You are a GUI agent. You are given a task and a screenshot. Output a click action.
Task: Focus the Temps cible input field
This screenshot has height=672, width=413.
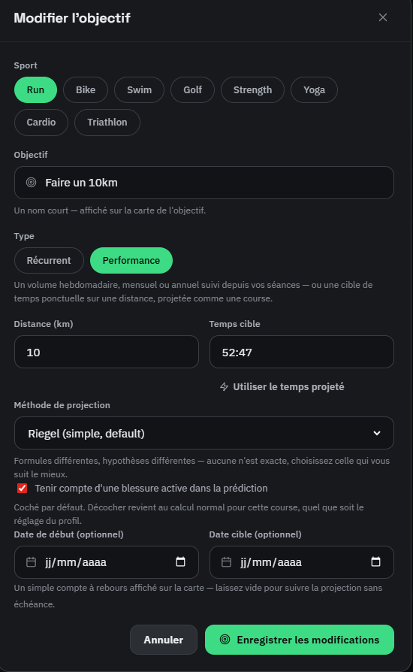click(301, 352)
